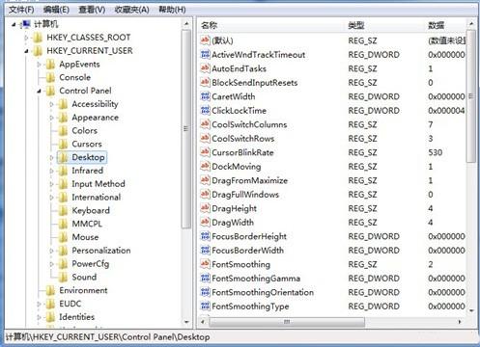The width and height of the screenshot is (480, 347).
Task: Expand the Appearance key
Action: pyautogui.click(x=51, y=118)
